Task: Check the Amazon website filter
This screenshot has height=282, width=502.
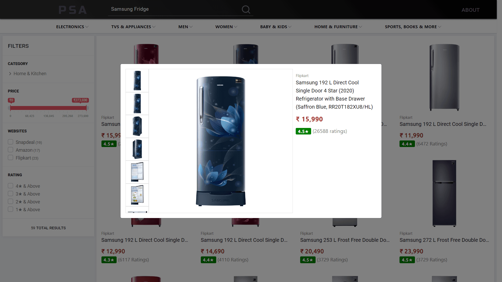Action: [10, 150]
